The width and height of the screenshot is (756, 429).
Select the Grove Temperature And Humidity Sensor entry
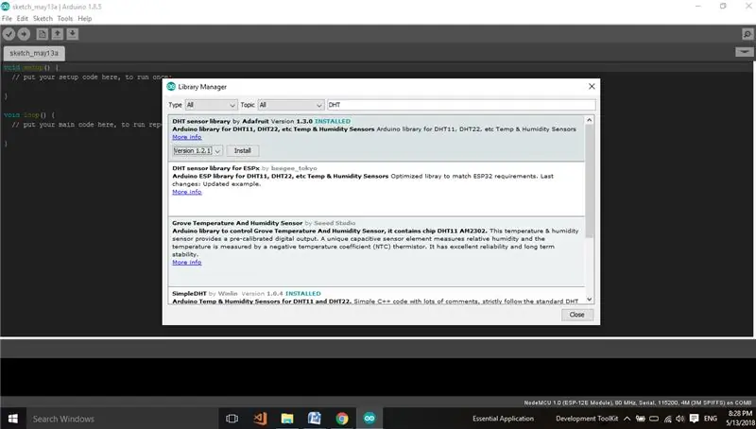[x=376, y=251]
